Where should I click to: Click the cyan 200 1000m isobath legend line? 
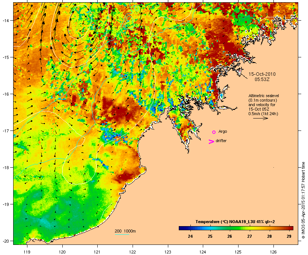click(122, 234)
